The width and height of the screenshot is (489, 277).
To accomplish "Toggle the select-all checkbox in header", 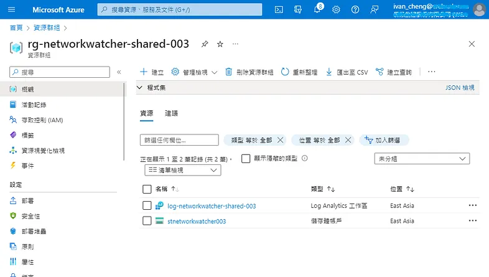I will tap(147, 189).
